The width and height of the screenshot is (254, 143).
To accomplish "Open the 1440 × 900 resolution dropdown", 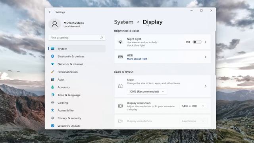I will coord(193,106).
